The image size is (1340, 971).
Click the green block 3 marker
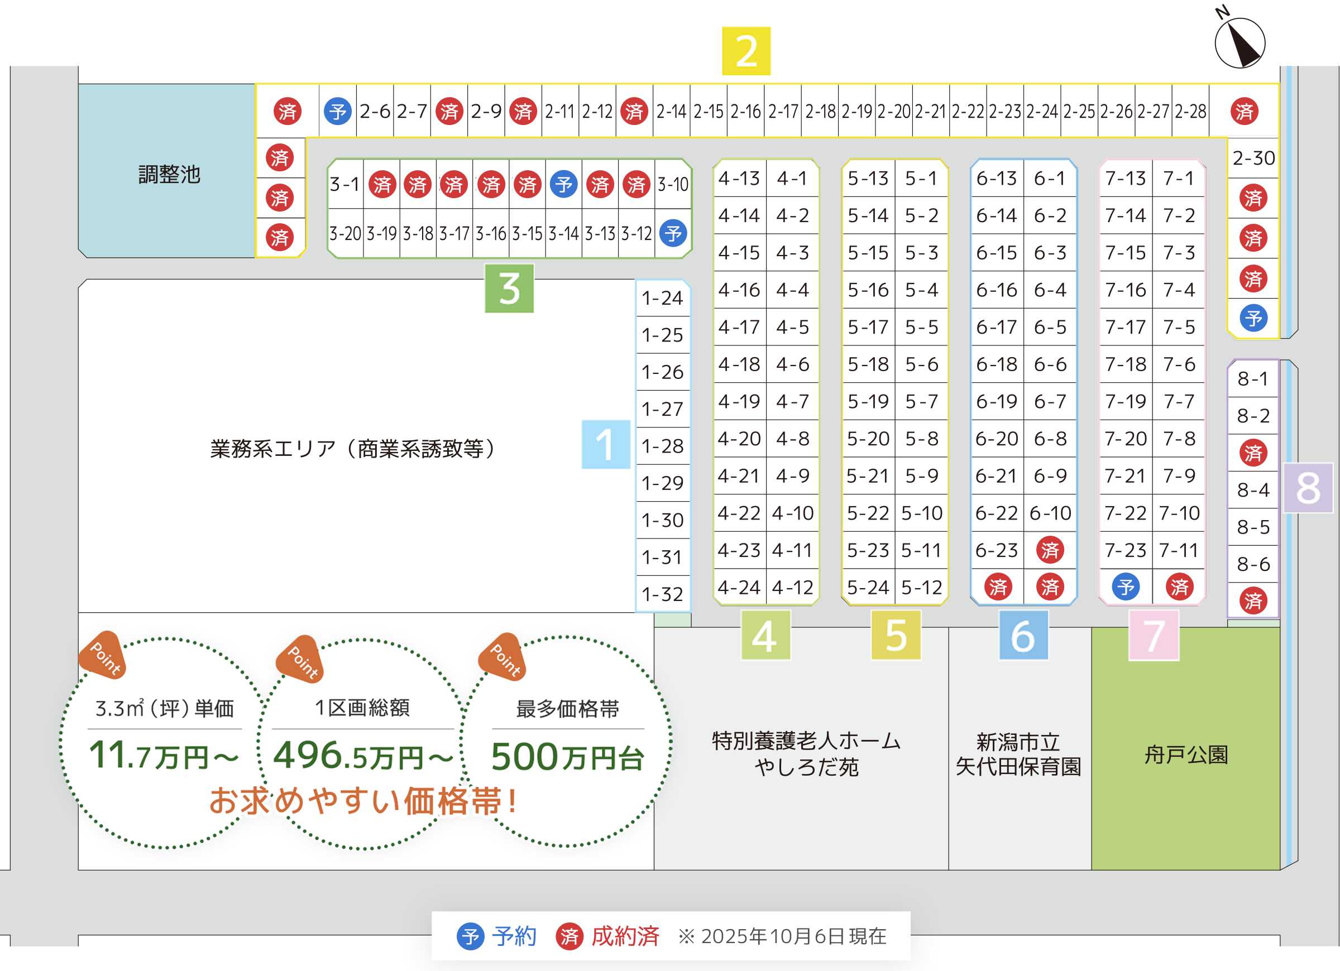(509, 288)
